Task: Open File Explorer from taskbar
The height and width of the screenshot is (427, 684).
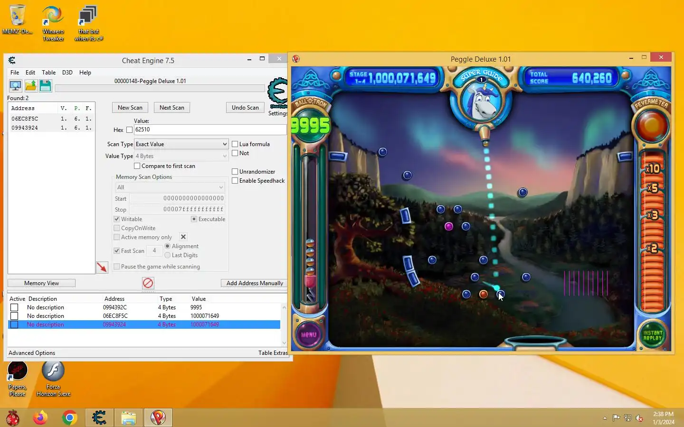Action: click(x=129, y=418)
